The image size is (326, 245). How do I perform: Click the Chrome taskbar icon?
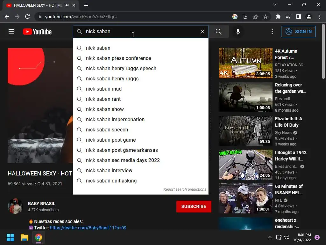39,237
